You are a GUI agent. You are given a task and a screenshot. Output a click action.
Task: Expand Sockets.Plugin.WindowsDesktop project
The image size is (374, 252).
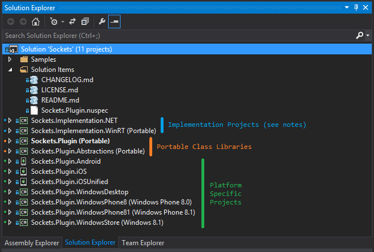(10, 192)
